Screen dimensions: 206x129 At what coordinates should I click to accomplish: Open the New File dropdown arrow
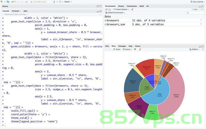pyautogui.click(x=4, y=2)
